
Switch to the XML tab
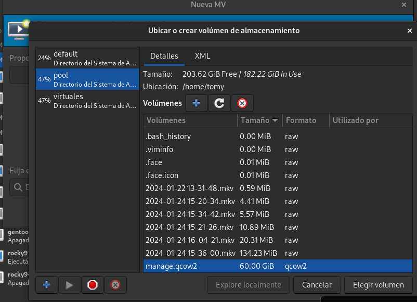point(202,56)
